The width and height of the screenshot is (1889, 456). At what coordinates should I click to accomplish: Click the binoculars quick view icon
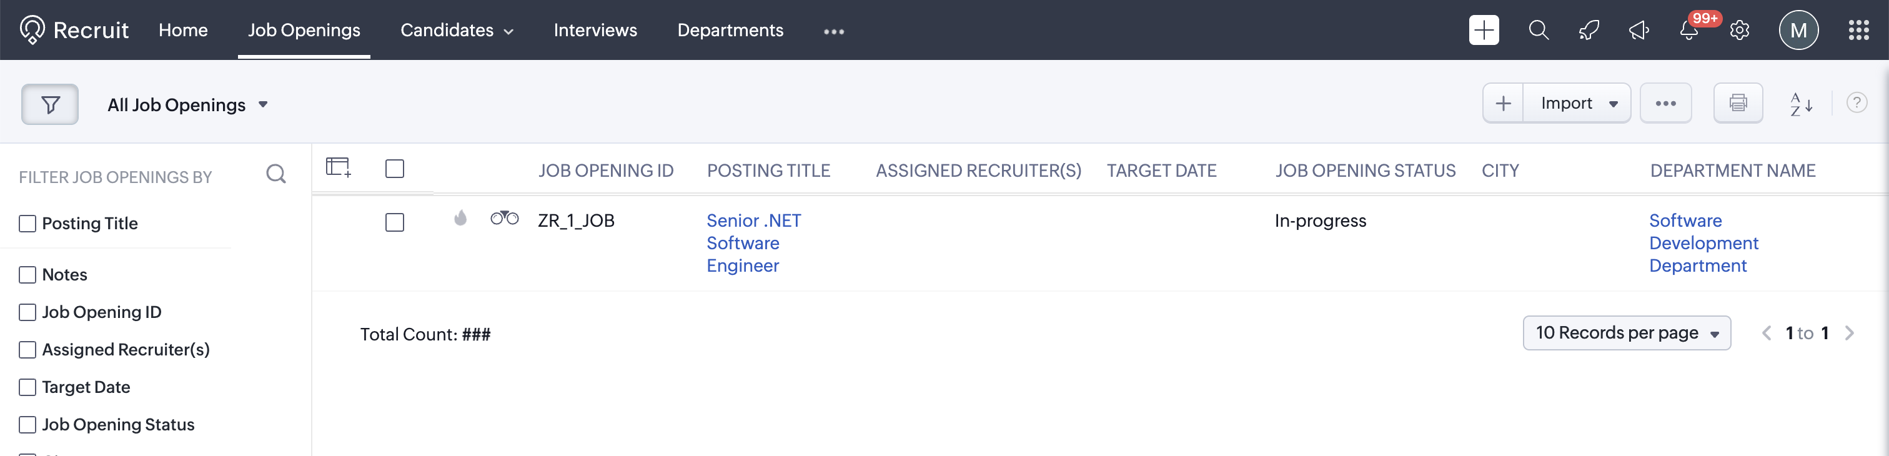[505, 219]
